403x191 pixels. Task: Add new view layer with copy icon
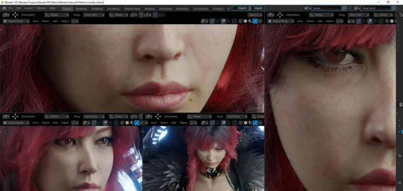tap(394, 8)
